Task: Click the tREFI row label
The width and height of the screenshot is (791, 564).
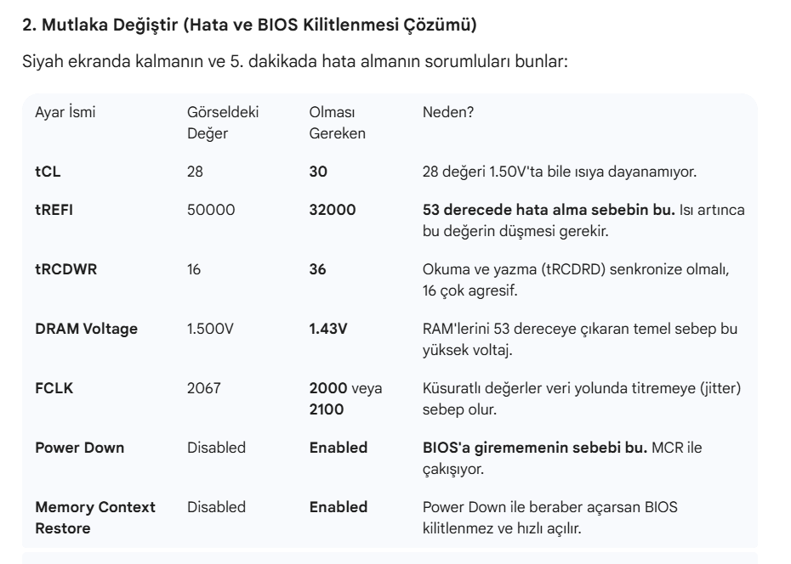Action: (54, 210)
